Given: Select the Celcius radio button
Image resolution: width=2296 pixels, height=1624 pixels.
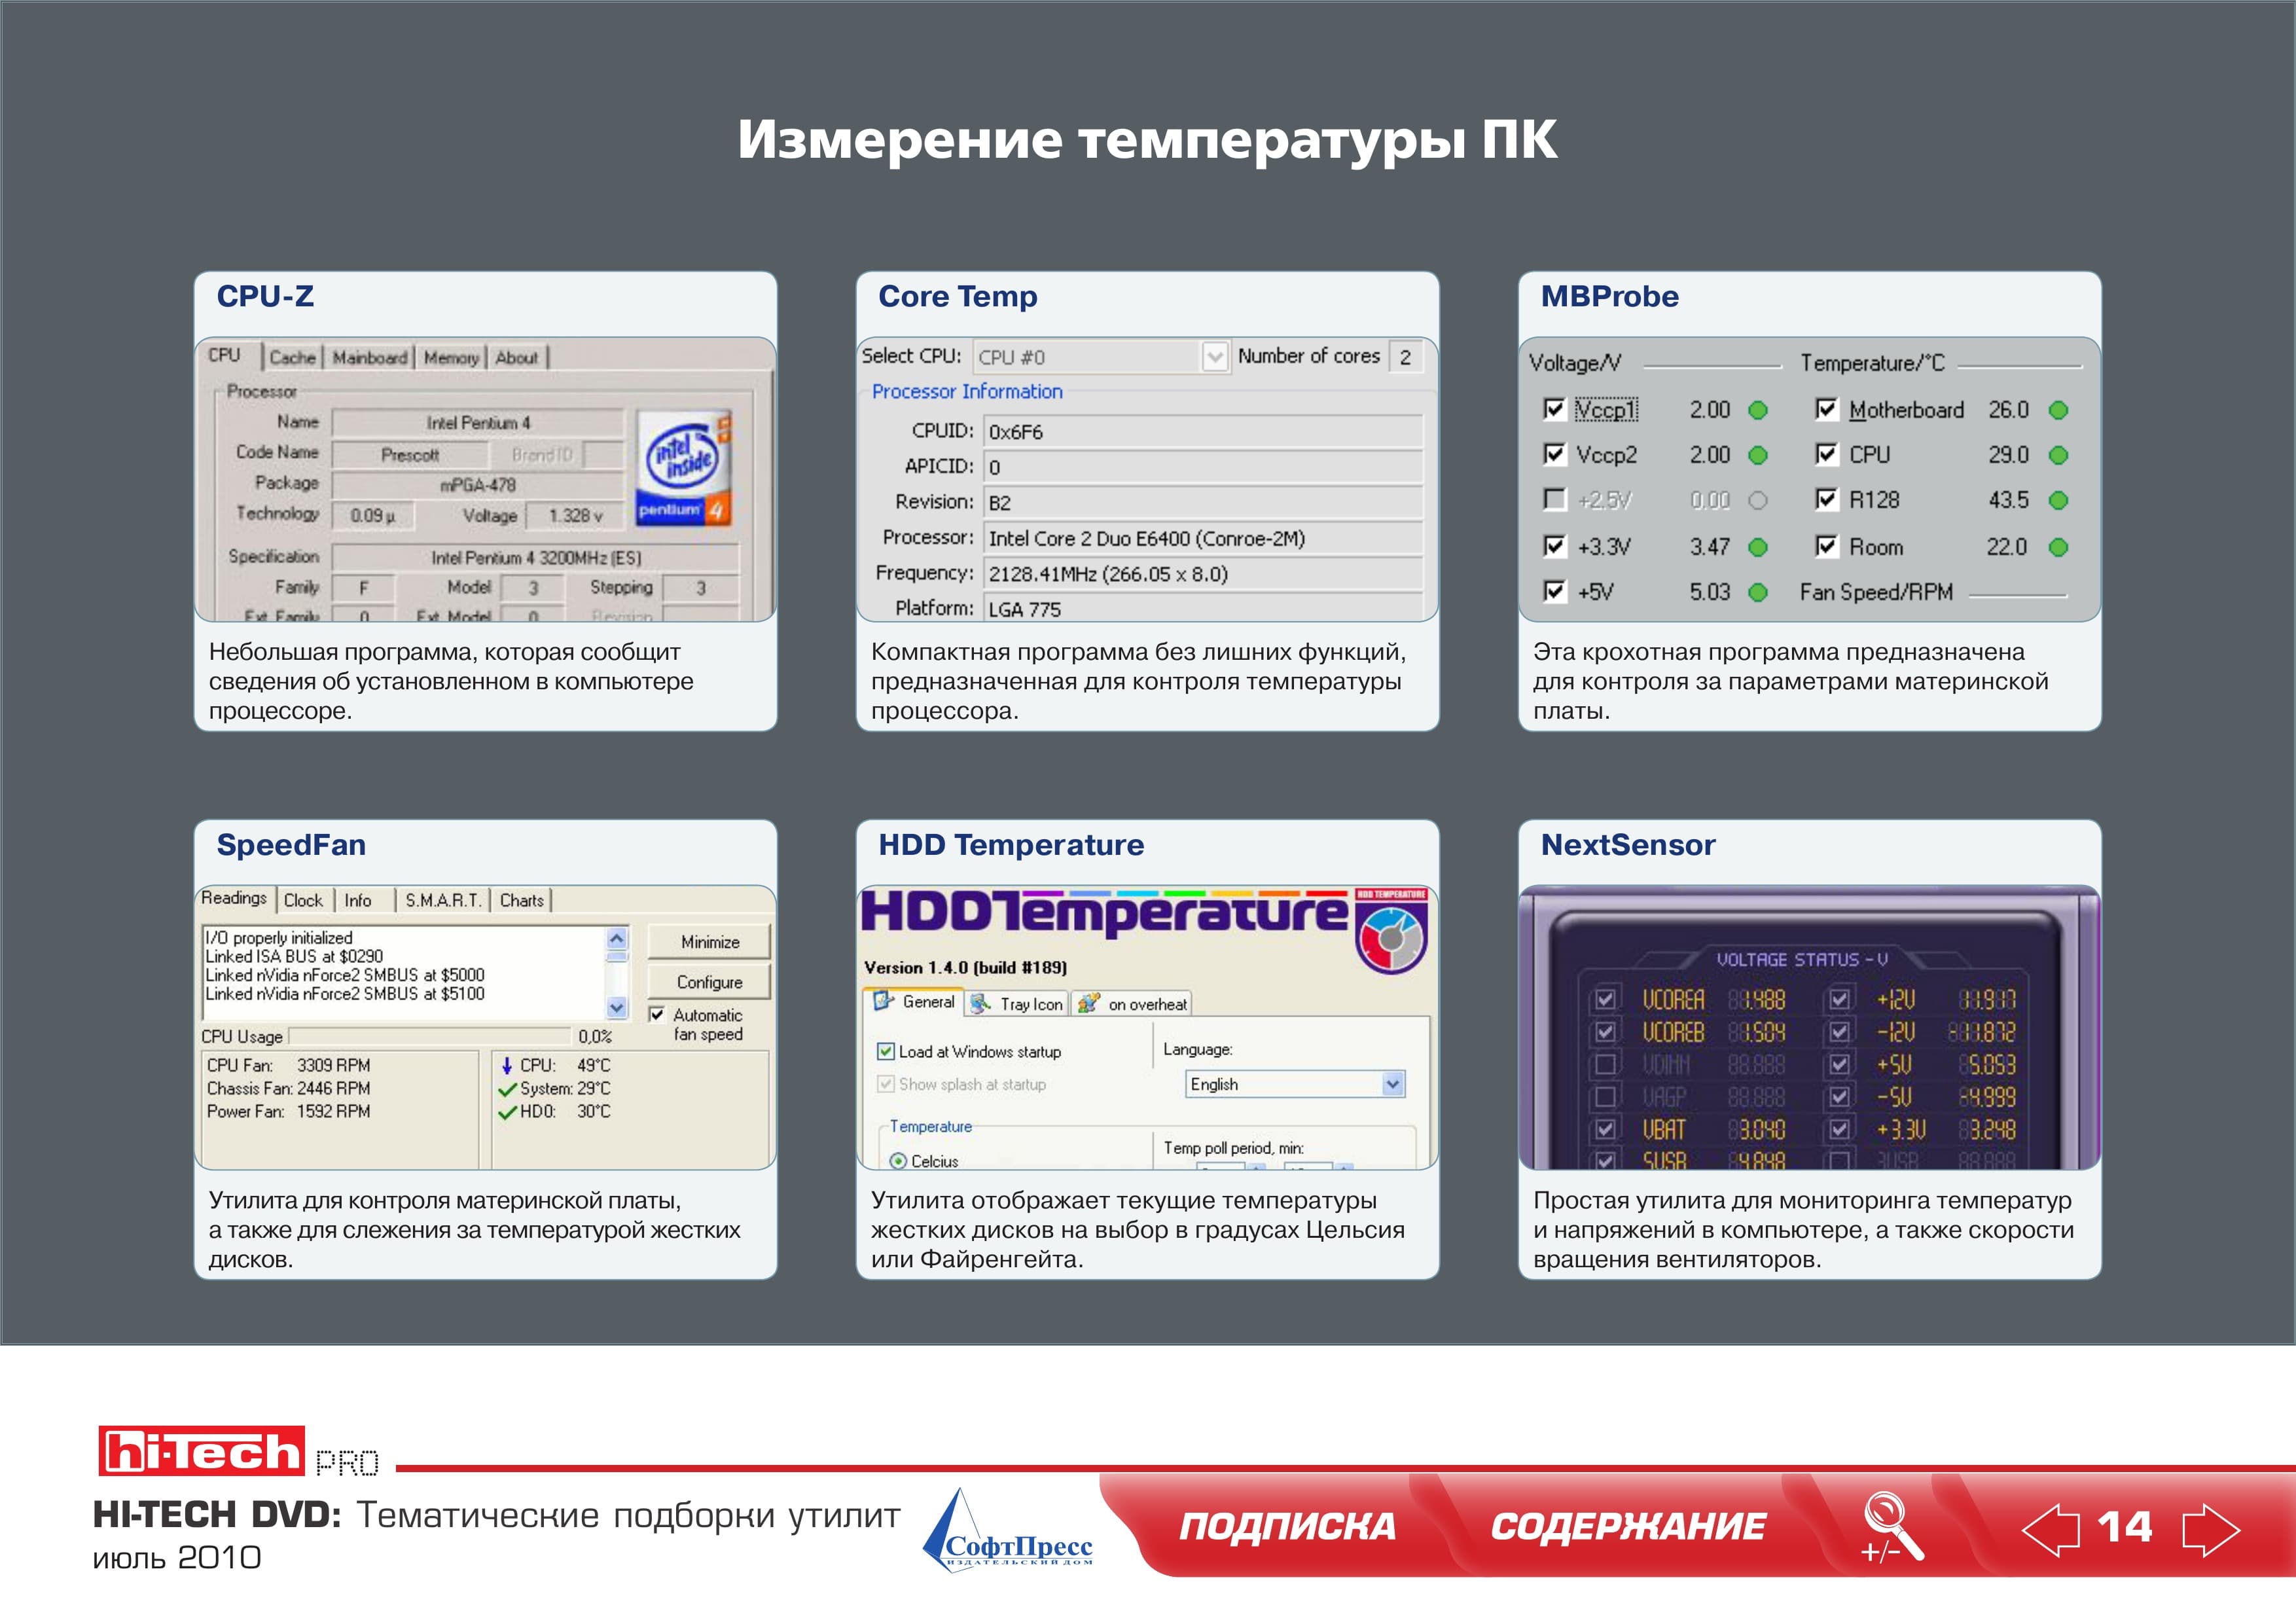Looking at the screenshot, I should (898, 1161).
